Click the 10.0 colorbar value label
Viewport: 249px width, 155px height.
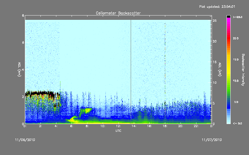point(236,81)
